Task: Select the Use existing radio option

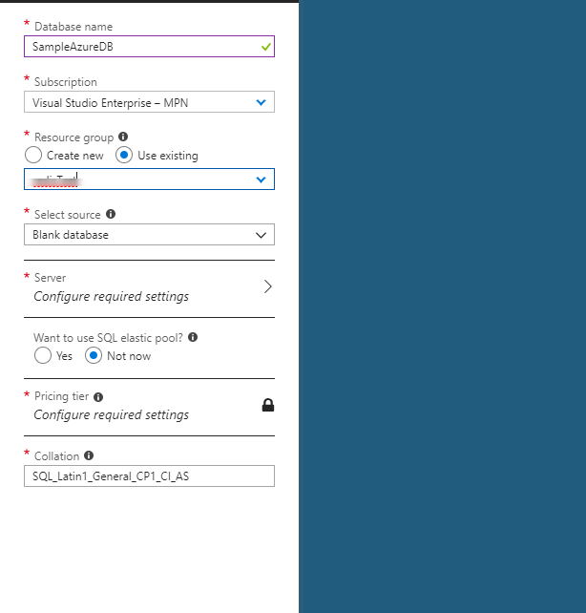Action: [124, 156]
